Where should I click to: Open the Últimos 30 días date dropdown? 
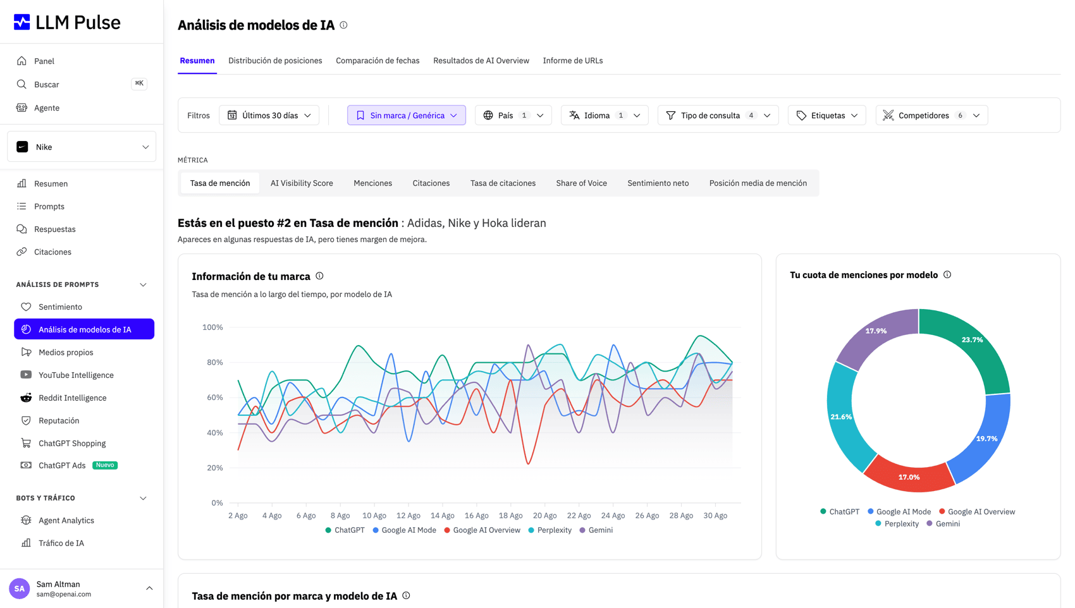click(269, 115)
